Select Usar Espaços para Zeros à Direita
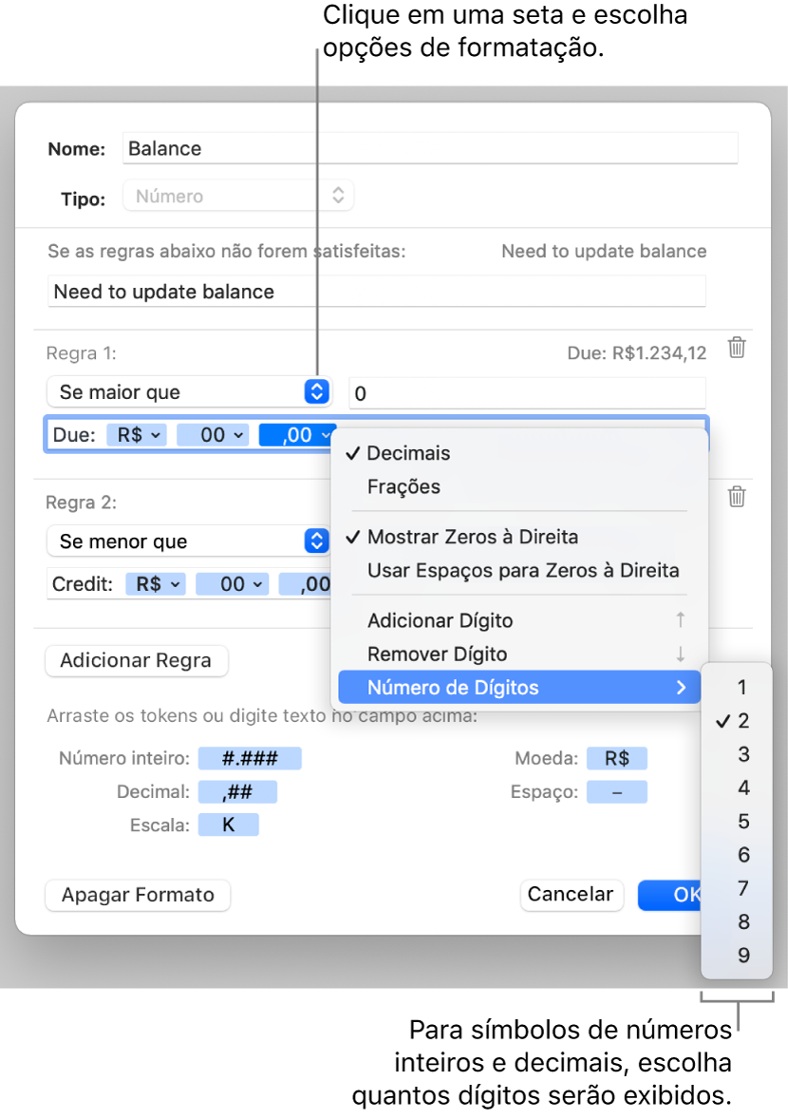Viewport: 788px width, 1119px height. click(x=520, y=570)
